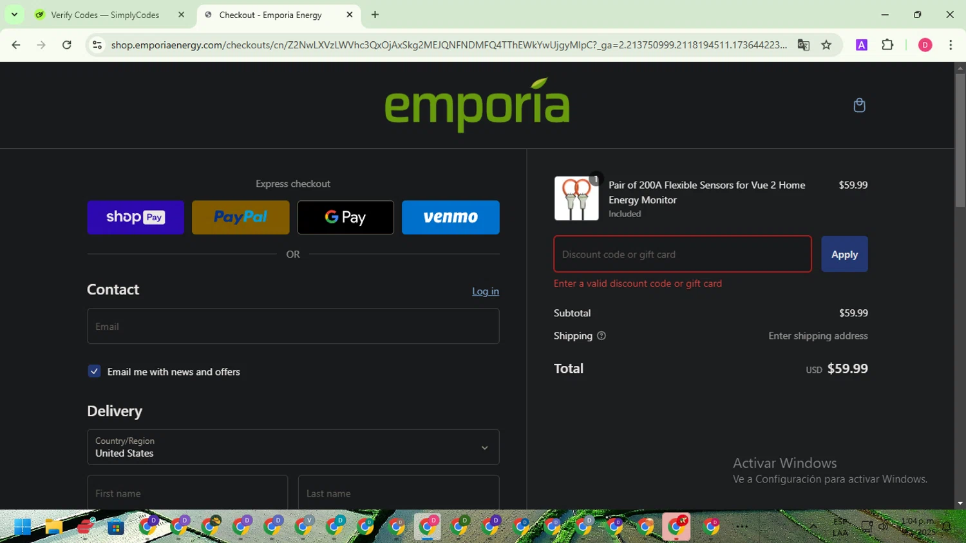The image size is (966, 543).
Task: Click the page vertical scrollbar thumb
Action: (960, 139)
